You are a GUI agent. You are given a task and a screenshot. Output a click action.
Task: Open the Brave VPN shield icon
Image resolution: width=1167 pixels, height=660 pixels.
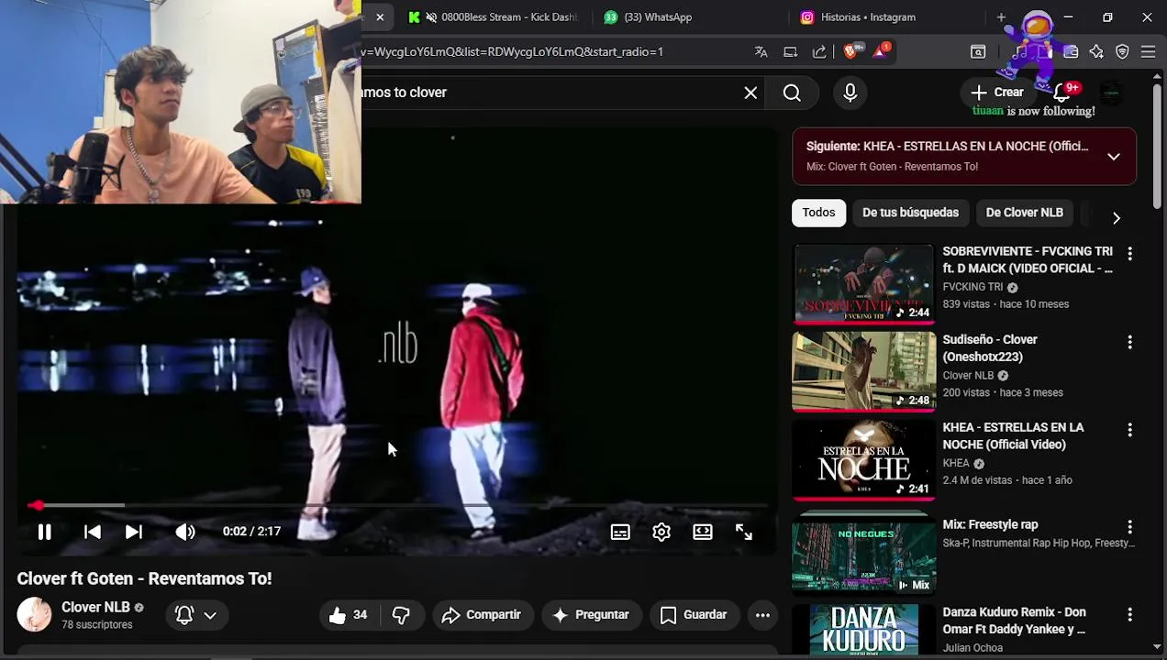click(x=1122, y=52)
